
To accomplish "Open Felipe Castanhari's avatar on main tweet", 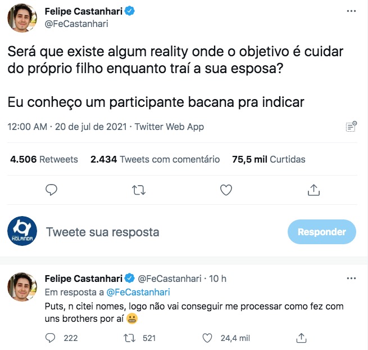I will [x=22, y=18].
